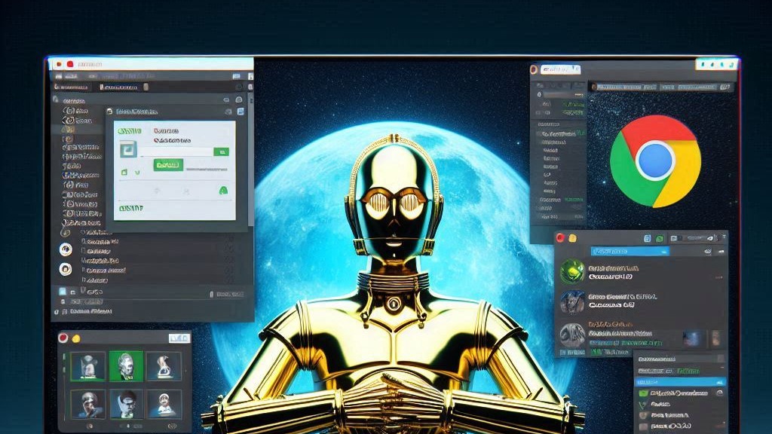
Task: Switch to the second tab in the left window
Action: pyautogui.click(x=121, y=87)
